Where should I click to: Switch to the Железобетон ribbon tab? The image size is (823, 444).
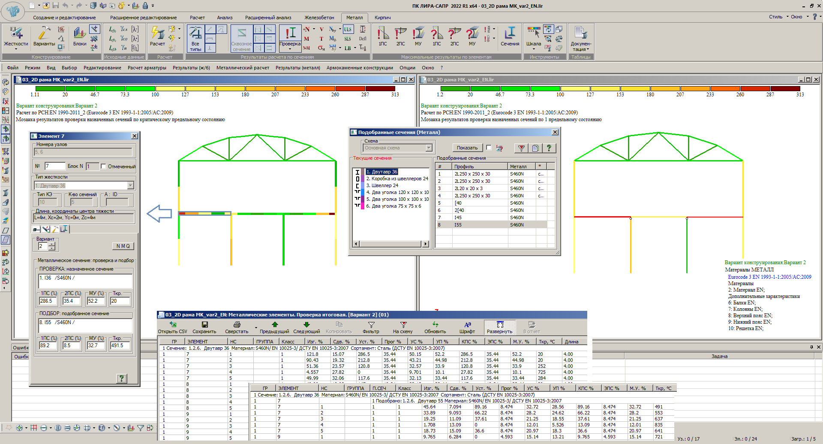(319, 18)
